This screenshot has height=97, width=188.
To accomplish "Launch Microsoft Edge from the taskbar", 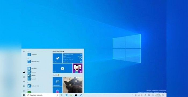I will 67,95.
